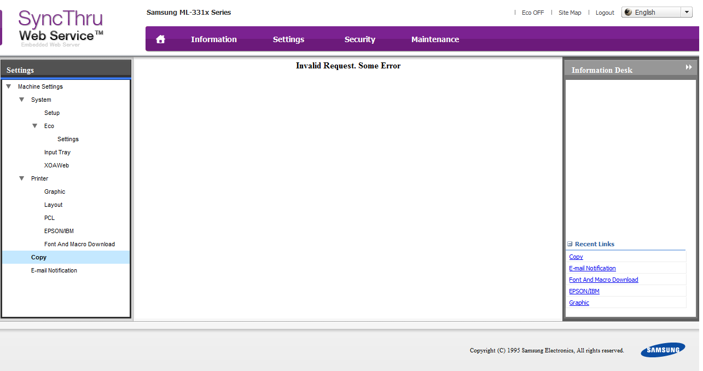Screen dimensions: 703x371
Task: Open Font And Macro Download recent link
Action: [x=603, y=280]
